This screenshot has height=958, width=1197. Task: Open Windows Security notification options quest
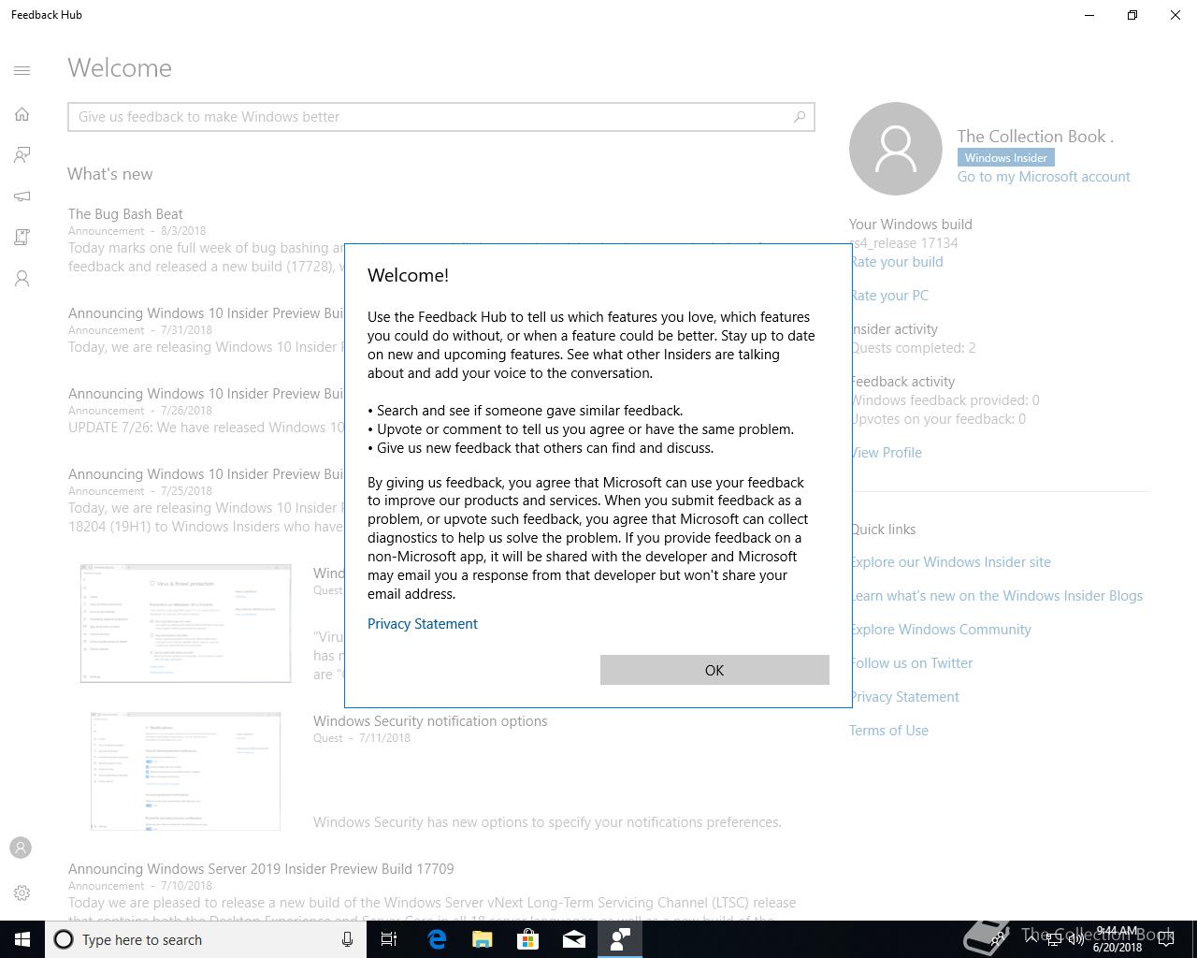click(430, 721)
